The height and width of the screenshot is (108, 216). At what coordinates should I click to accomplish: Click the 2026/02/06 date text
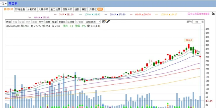tap(13, 26)
